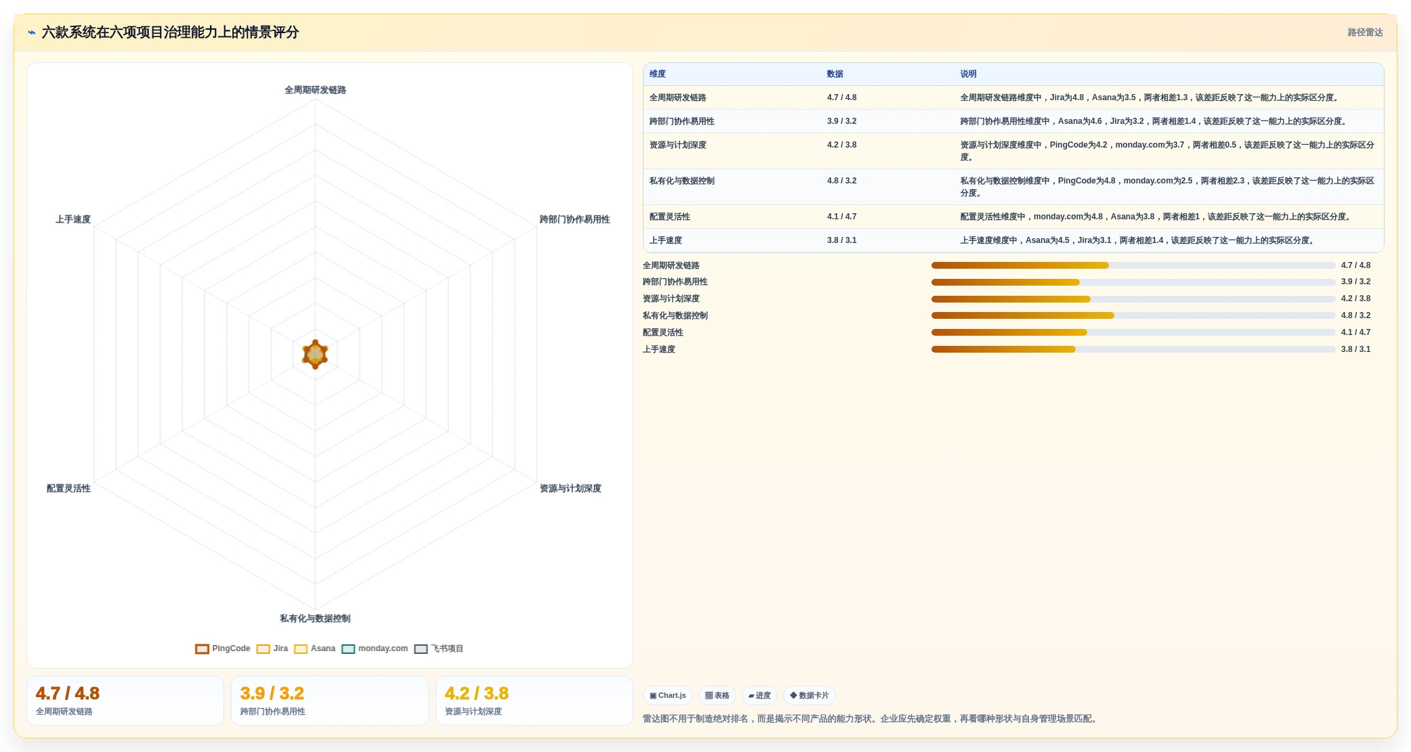Click the 路径雷达 label in the header
1411x752 pixels.
[x=1365, y=32]
